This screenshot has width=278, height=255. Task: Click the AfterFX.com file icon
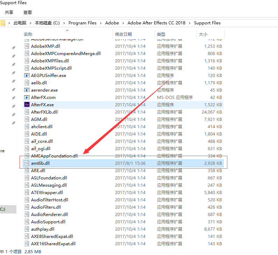[x=27, y=97]
